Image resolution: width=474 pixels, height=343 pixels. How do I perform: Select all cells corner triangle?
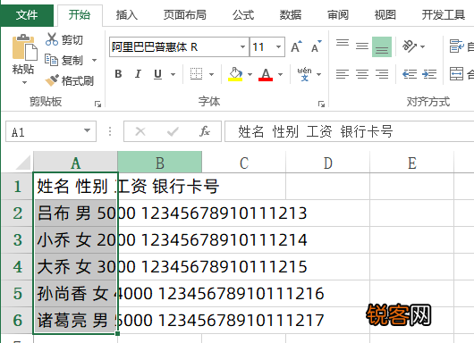23,163
